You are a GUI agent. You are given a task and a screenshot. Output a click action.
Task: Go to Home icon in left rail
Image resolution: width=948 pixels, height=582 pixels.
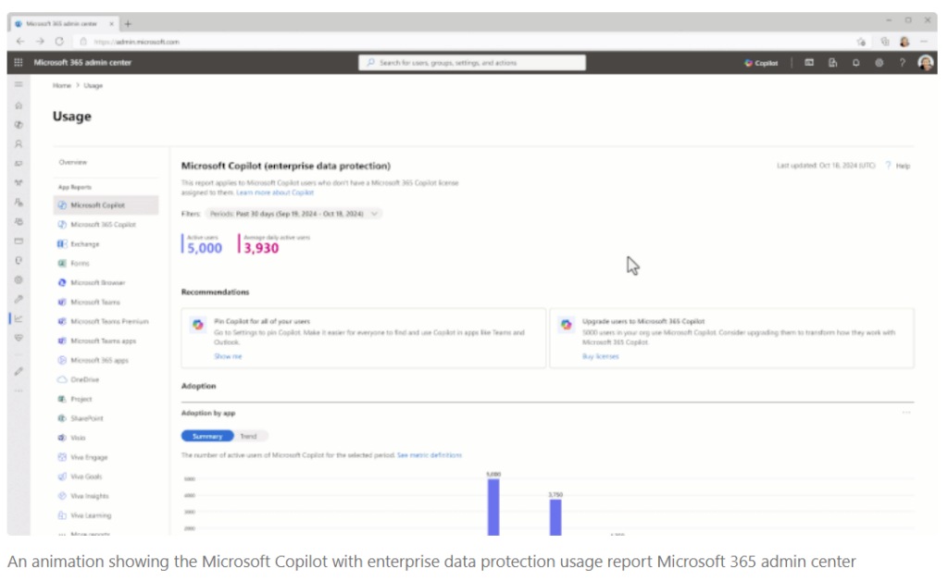click(19, 105)
